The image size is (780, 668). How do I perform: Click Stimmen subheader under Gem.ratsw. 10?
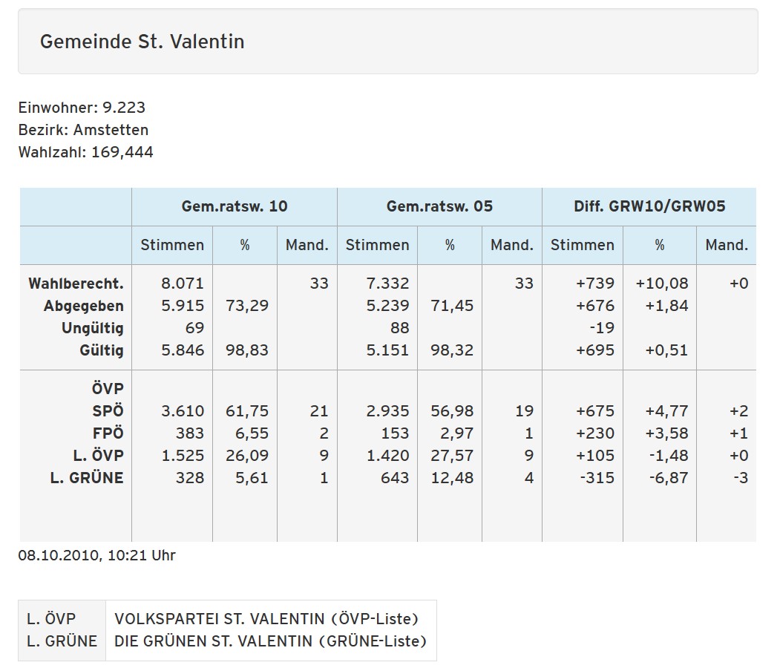(x=172, y=245)
